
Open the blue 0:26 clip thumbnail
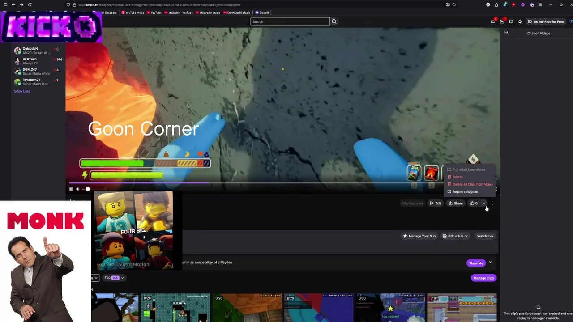(x=319, y=308)
